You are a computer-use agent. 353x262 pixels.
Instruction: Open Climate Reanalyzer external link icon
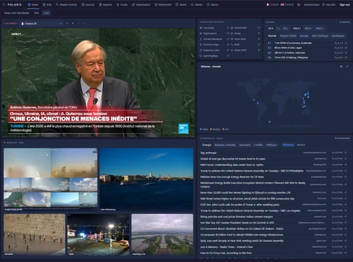point(228,39)
